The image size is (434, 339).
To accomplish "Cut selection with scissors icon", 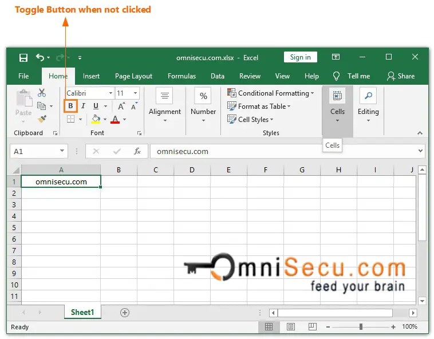I will click(42, 93).
